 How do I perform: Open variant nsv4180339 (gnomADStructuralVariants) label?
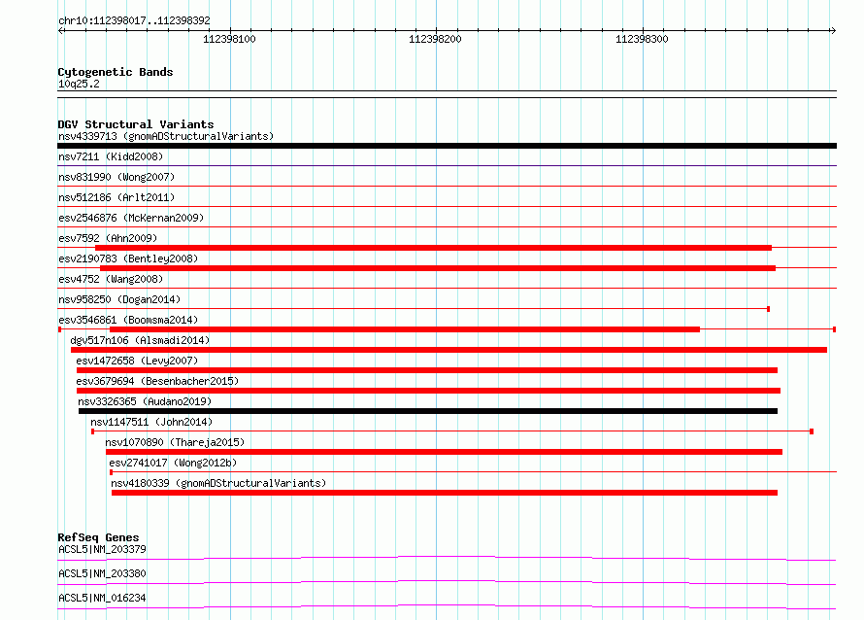pyautogui.click(x=218, y=483)
